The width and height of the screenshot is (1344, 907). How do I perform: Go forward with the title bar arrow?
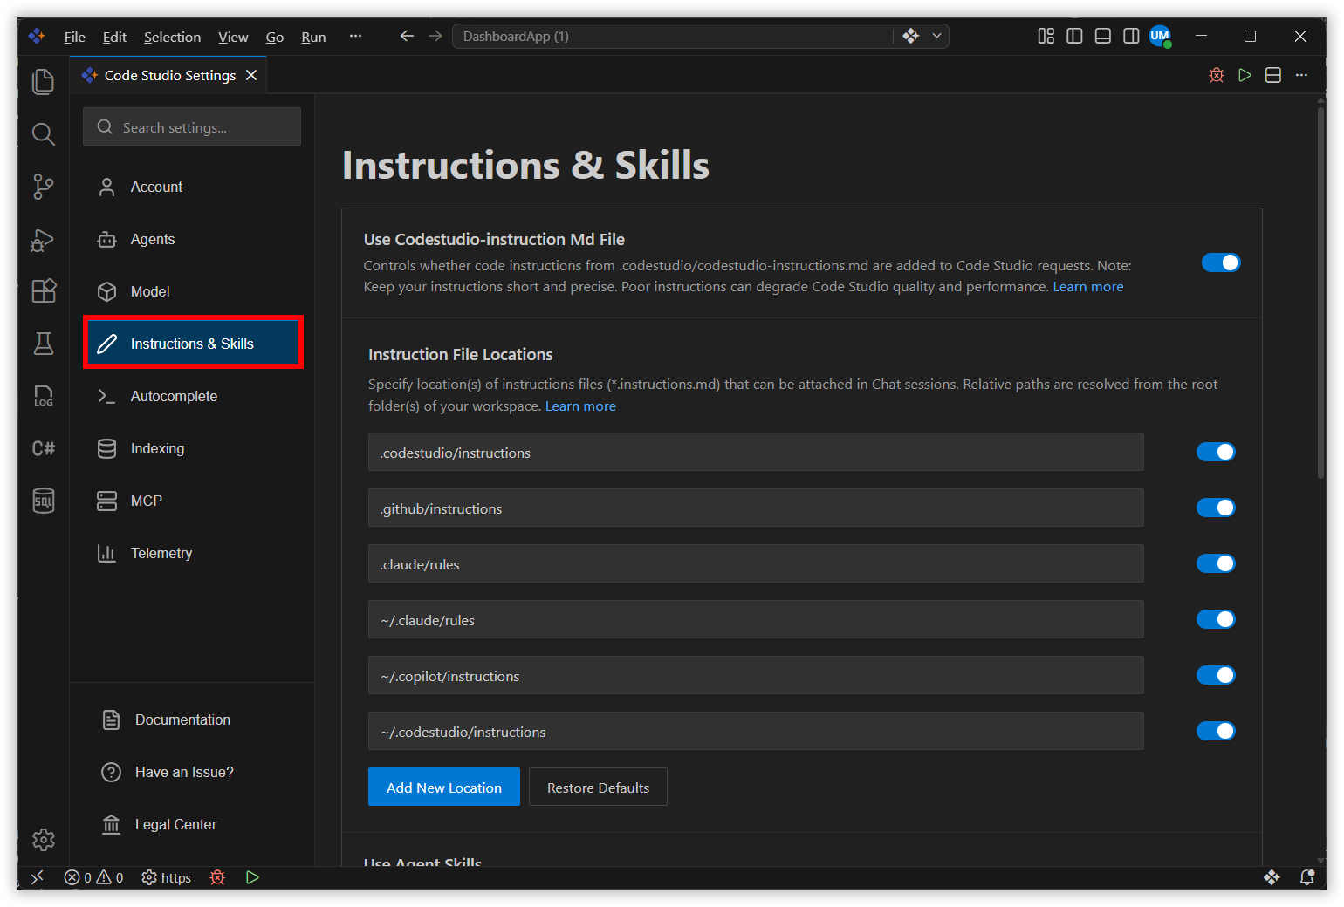(x=435, y=36)
